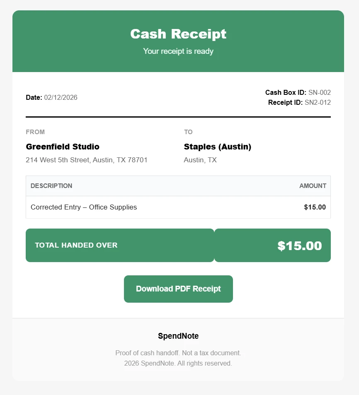This screenshot has width=359, height=395.
Task: Select the address 214 West 5th Street
Action: point(87,160)
